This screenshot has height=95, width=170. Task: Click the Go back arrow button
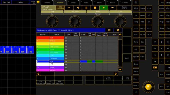click(x=78, y=8)
